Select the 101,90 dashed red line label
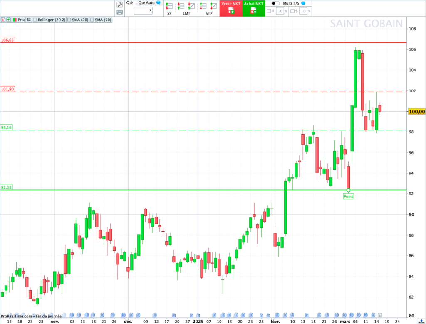This screenshot has height=324, width=426. (x=7, y=89)
